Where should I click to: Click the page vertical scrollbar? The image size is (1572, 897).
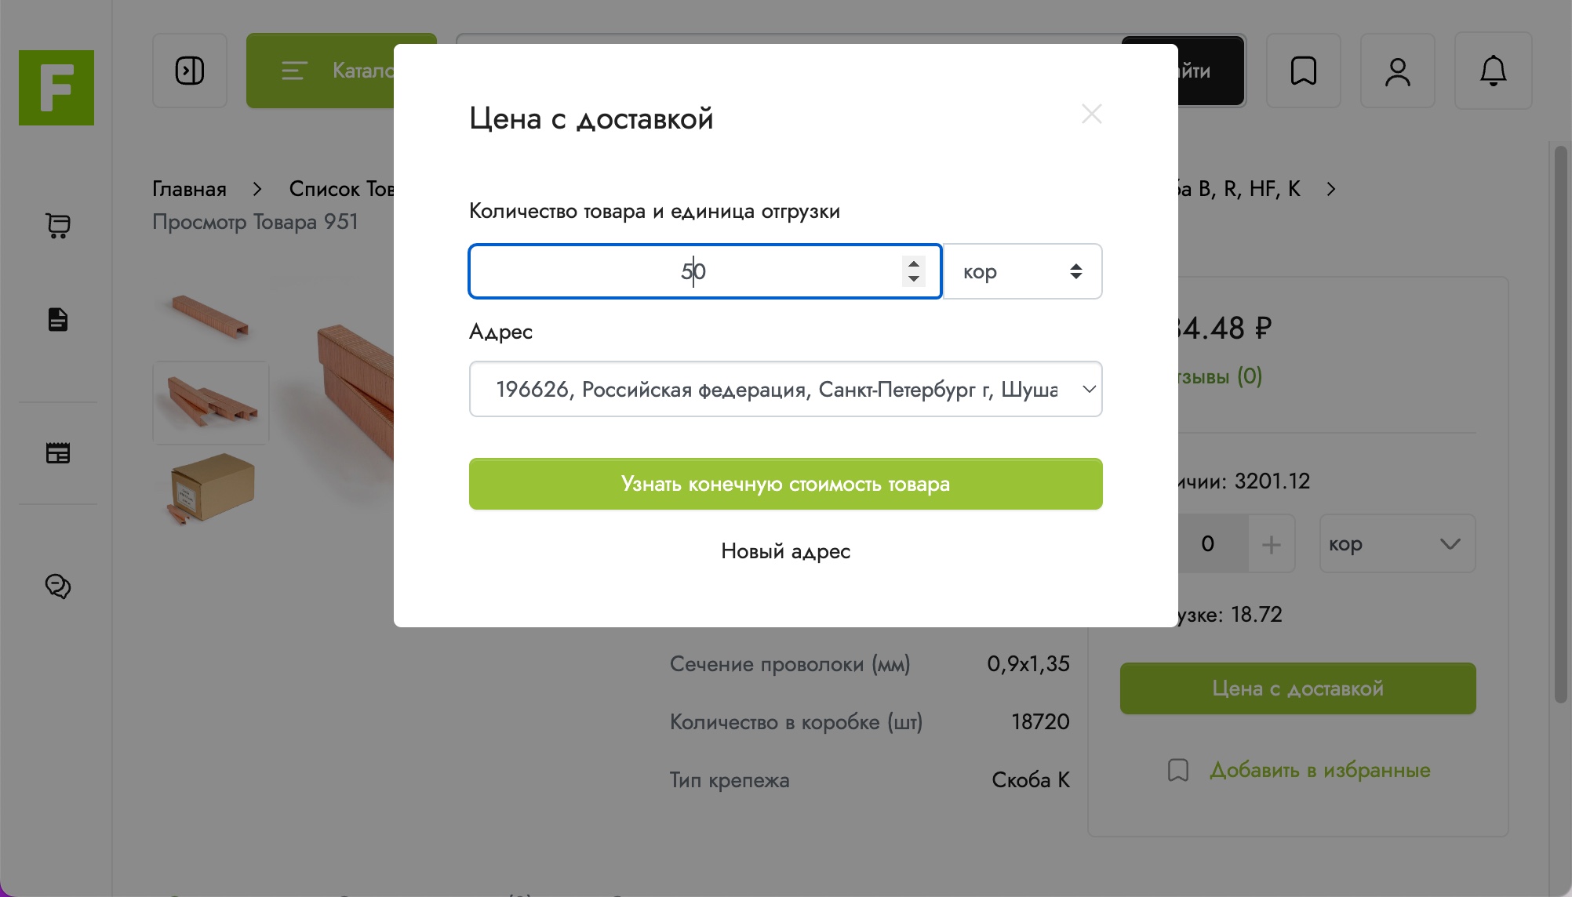pyautogui.click(x=1560, y=423)
